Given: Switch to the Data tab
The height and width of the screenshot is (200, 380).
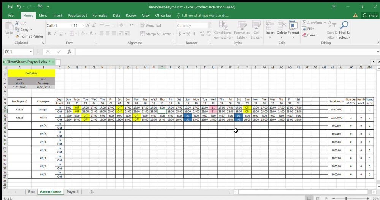Looking at the screenshot, I should pyautogui.click(x=116, y=15).
